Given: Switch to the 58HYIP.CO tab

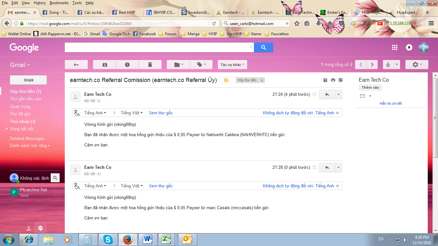Looking at the screenshot, I should click(161, 12).
